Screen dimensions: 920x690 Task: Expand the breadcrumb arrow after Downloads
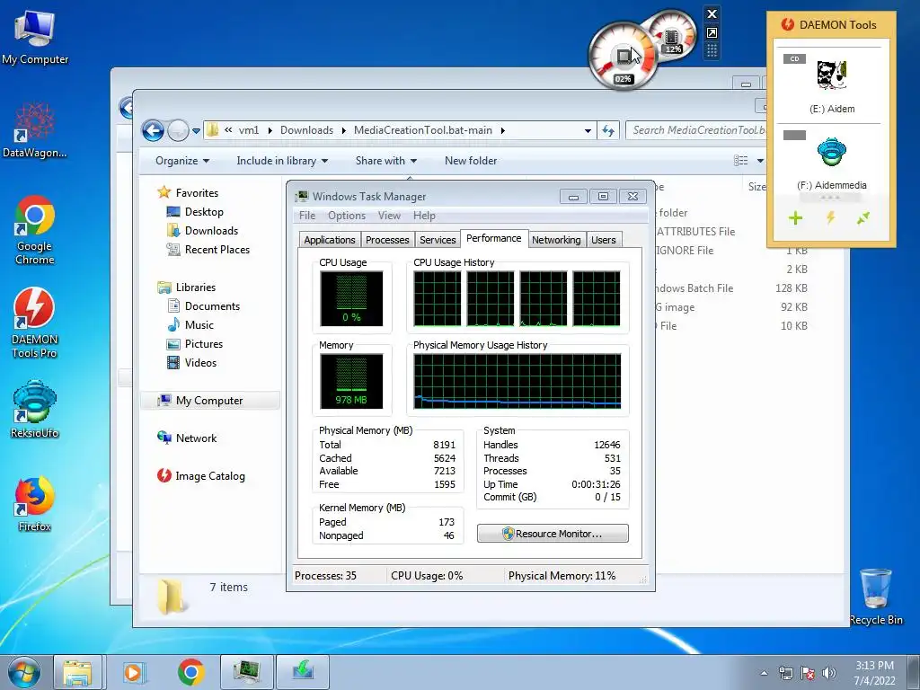pyautogui.click(x=343, y=130)
